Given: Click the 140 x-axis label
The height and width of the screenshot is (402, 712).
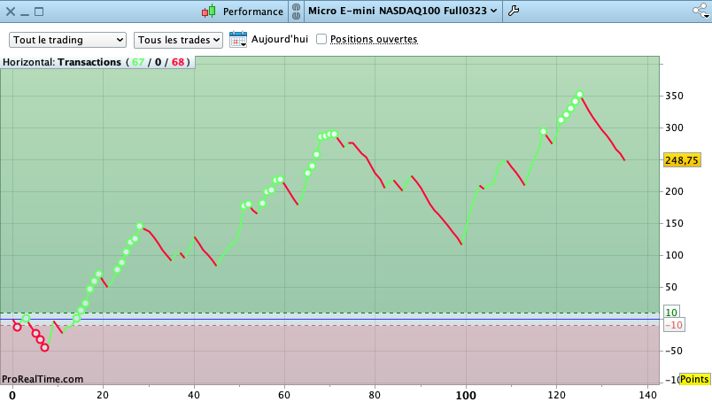Looking at the screenshot, I should [x=647, y=395].
